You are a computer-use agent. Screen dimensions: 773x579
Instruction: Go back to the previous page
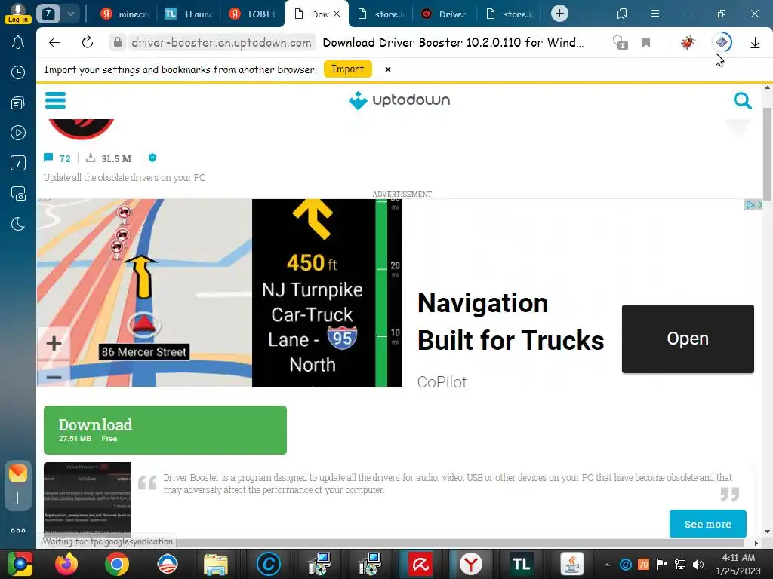point(54,42)
